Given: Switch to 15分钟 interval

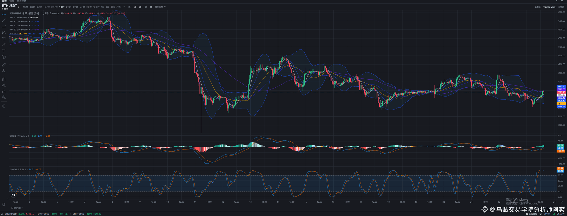Looking at the screenshot, I should pyautogui.click(x=46, y=7).
